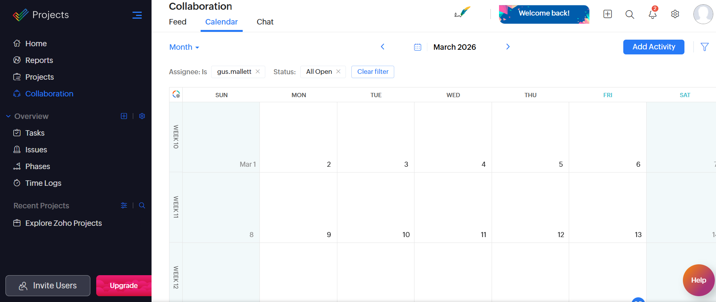Open Overview settings gear icon

pyautogui.click(x=142, y=116)
